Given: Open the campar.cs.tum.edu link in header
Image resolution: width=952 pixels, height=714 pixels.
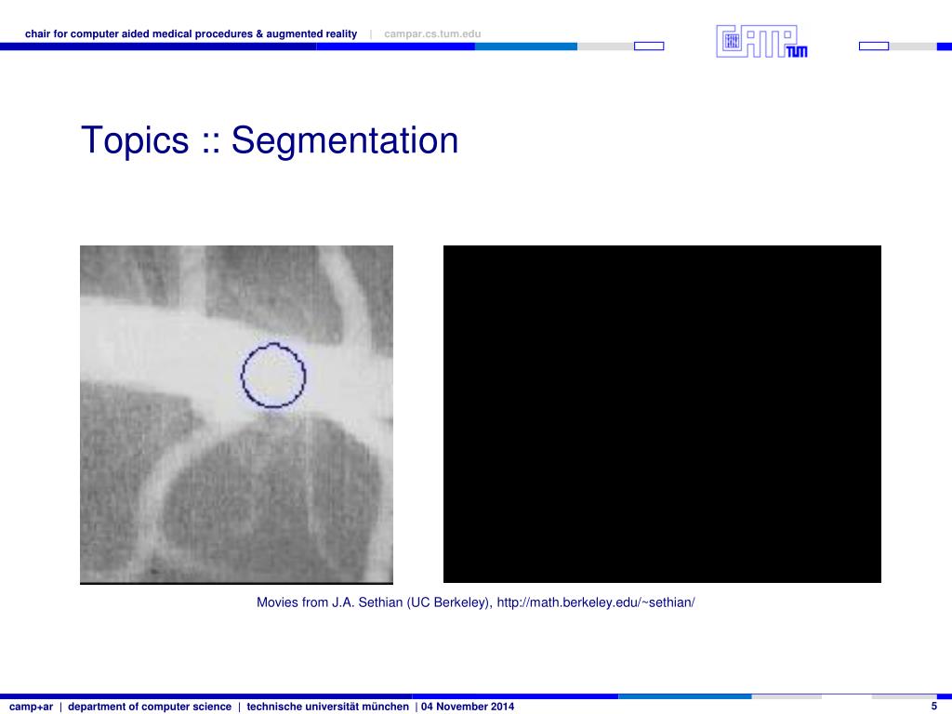Looking at the screenshot, I should click(x=432, y=34).
